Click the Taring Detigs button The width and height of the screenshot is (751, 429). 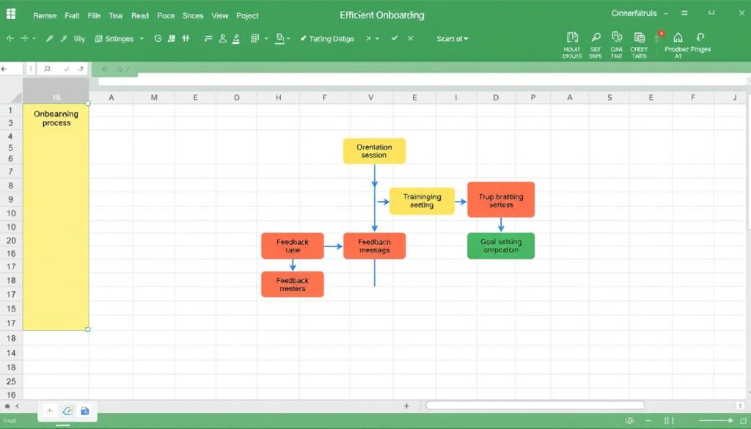tap(327, 39)
